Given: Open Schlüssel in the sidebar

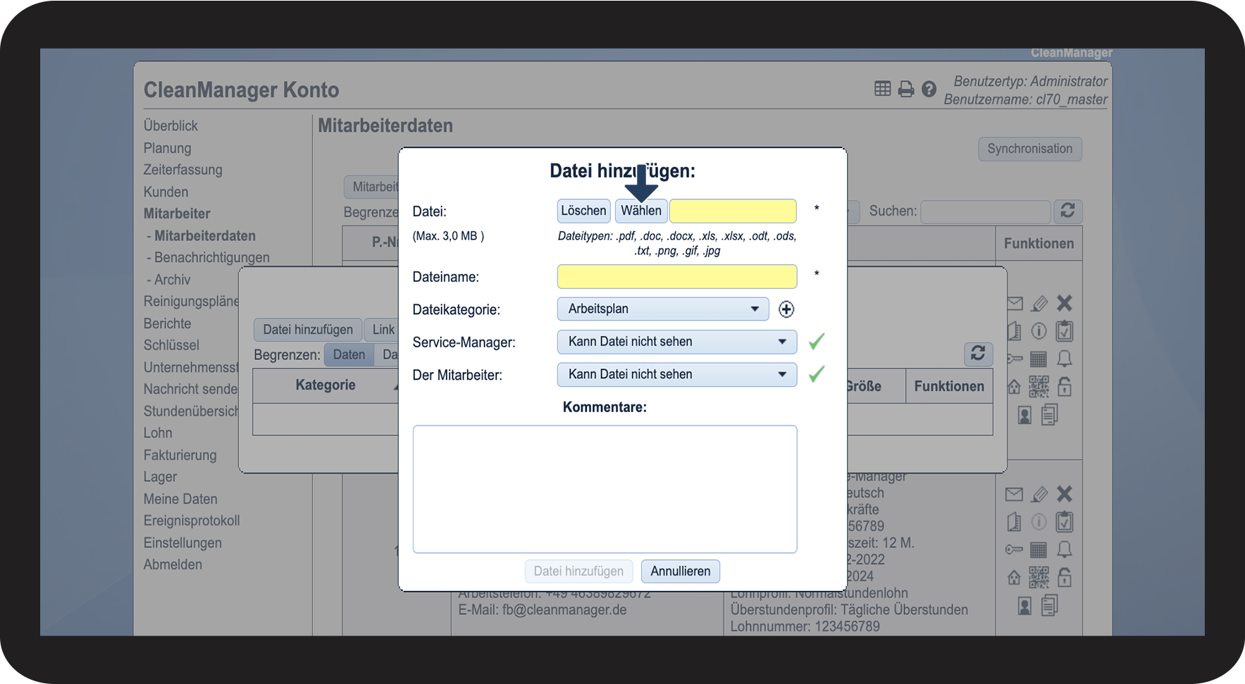Looking at the screenshot, I should (x=171, y=345).
